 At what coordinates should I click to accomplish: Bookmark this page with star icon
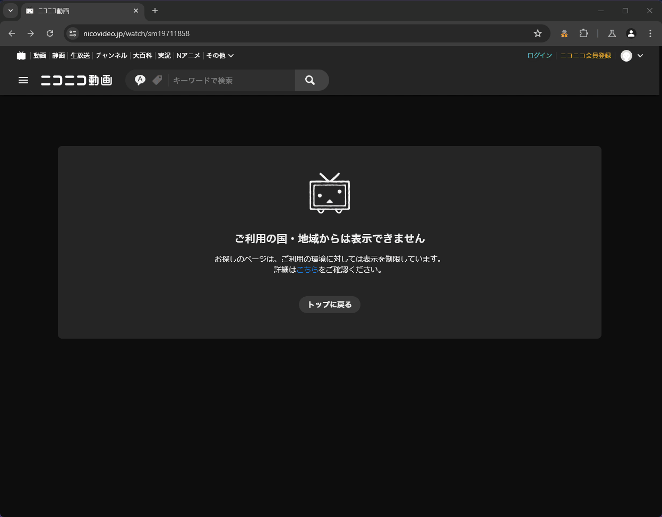pyautogui.click(x=538, y=33)
